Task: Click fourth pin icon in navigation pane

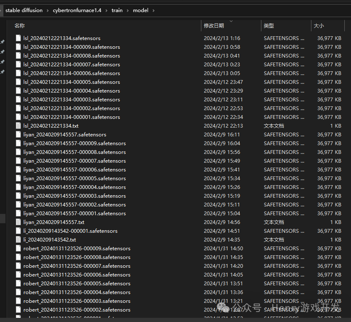Action: 3,72
